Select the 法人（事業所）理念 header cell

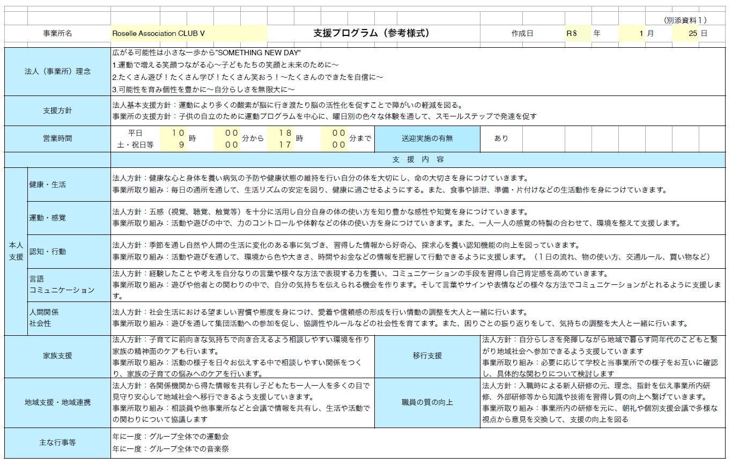point(57,71)
